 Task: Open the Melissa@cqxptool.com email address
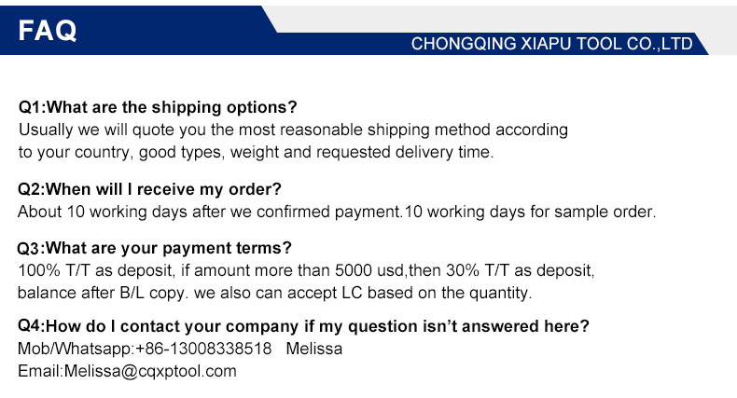tap(149, 371)
